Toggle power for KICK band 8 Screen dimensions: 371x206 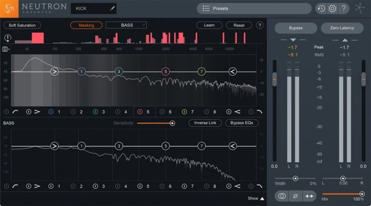[207, 112]
